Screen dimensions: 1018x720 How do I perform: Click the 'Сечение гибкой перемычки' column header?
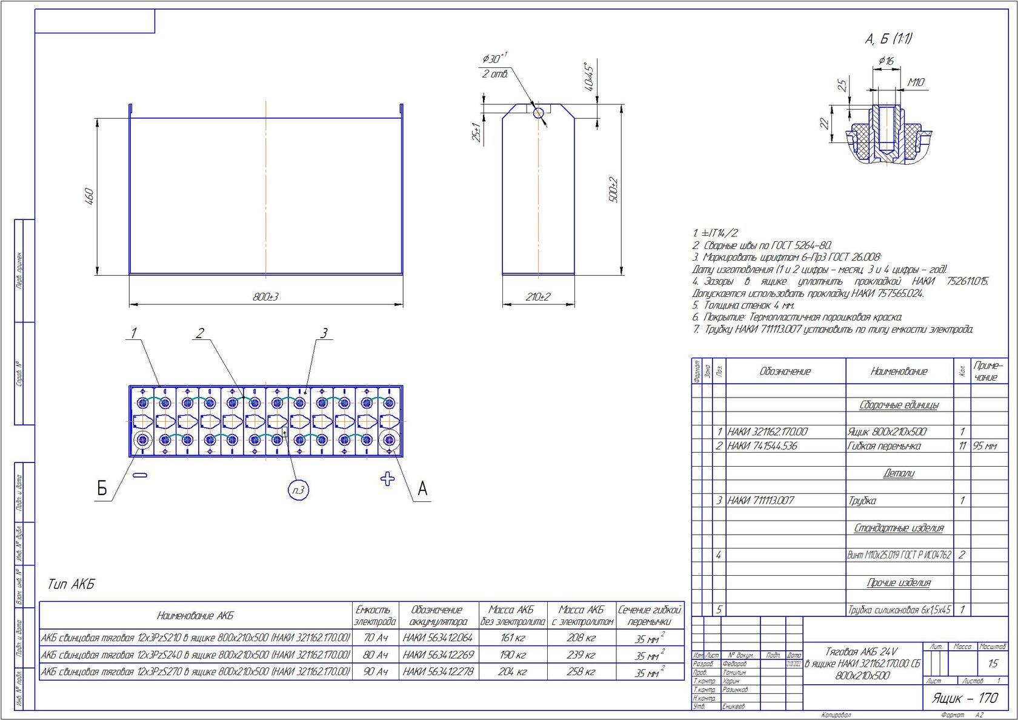pyautogui.click(x=650, y=616)
